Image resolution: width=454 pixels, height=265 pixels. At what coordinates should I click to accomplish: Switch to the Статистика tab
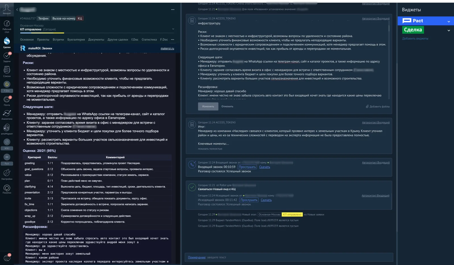149,40
